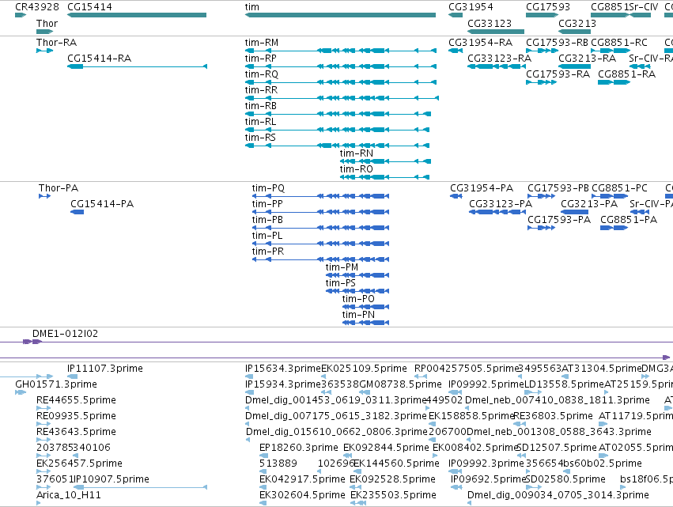Image resolution: width=673 pixels, height=507 pixels.
Task: Select protein tim-PP
Action: (x=320, y=212)
